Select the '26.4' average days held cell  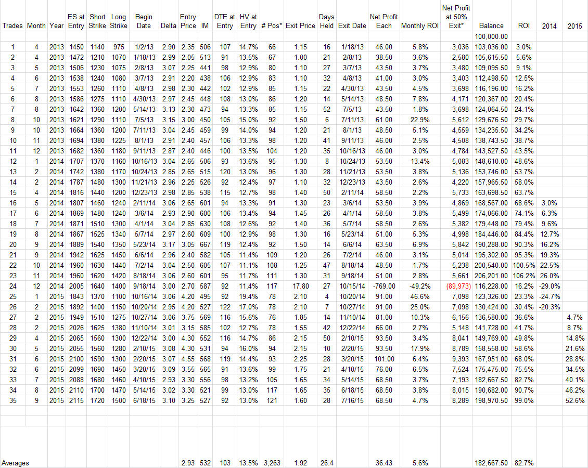click(327, 463)
